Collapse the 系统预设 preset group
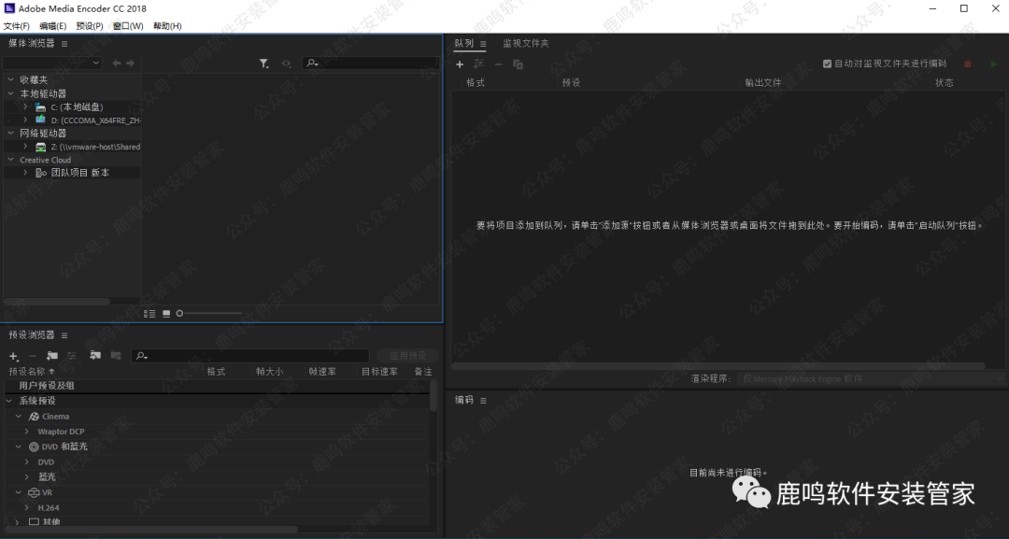Viewport: 1009px width, 539px height. [x=10, y=401]
